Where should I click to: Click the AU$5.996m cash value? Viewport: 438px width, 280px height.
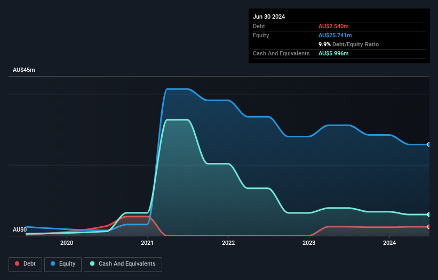tap(333, 53)
